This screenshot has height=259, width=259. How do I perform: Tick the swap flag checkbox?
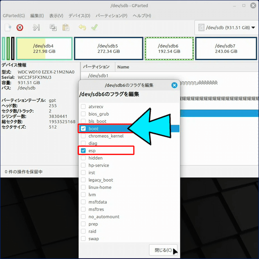(83, 238)
